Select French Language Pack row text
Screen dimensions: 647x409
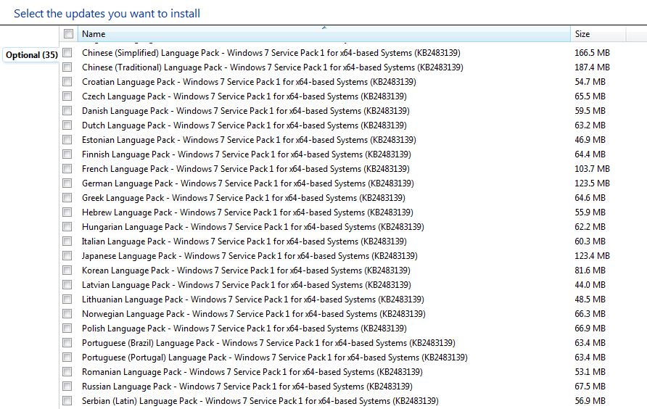point(246,168)
